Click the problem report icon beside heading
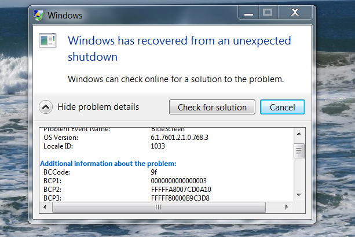This screenshot has height=237, width=355. coord(47,40)
